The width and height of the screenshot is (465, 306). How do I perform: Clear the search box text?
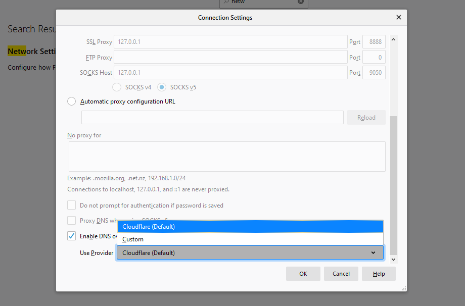tap(301, 2)
